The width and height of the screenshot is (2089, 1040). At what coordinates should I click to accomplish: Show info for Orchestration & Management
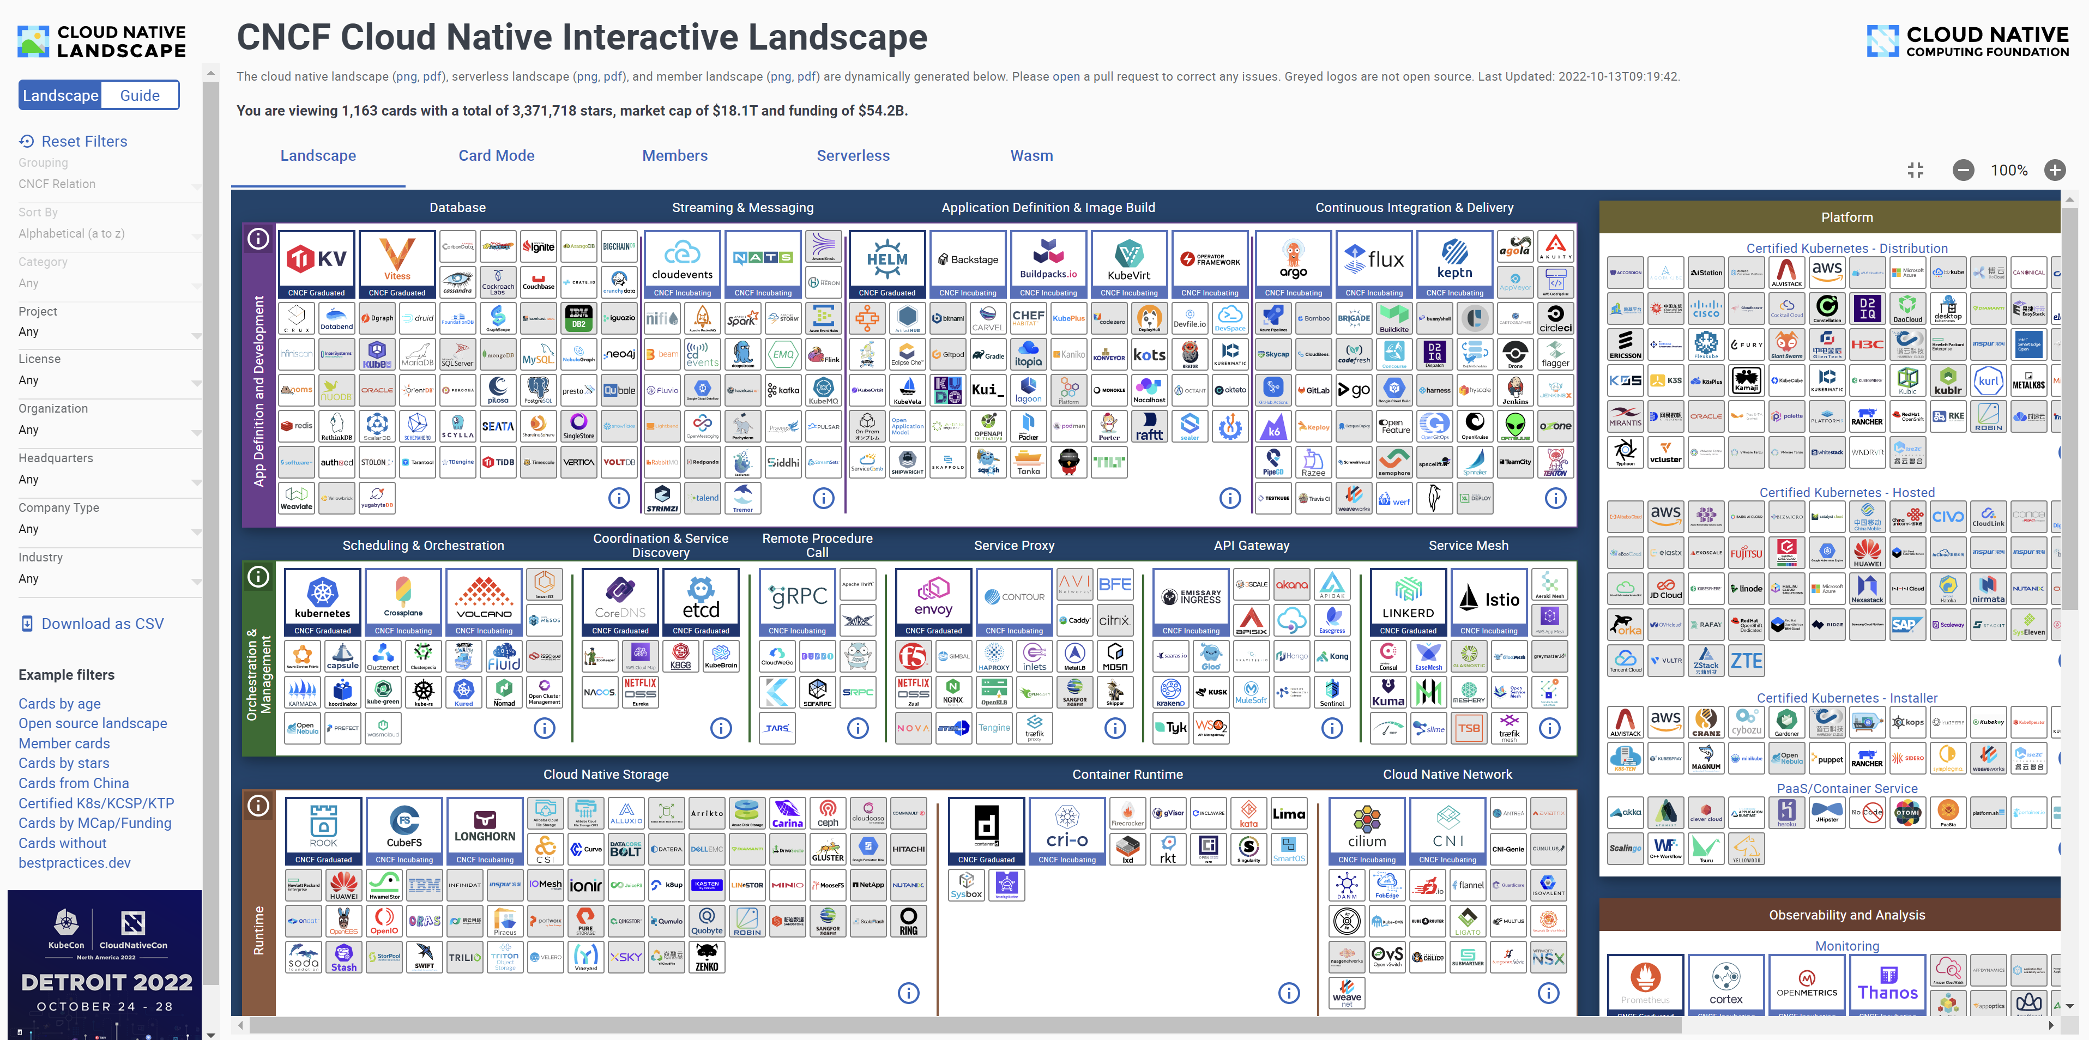pos(258,576)
